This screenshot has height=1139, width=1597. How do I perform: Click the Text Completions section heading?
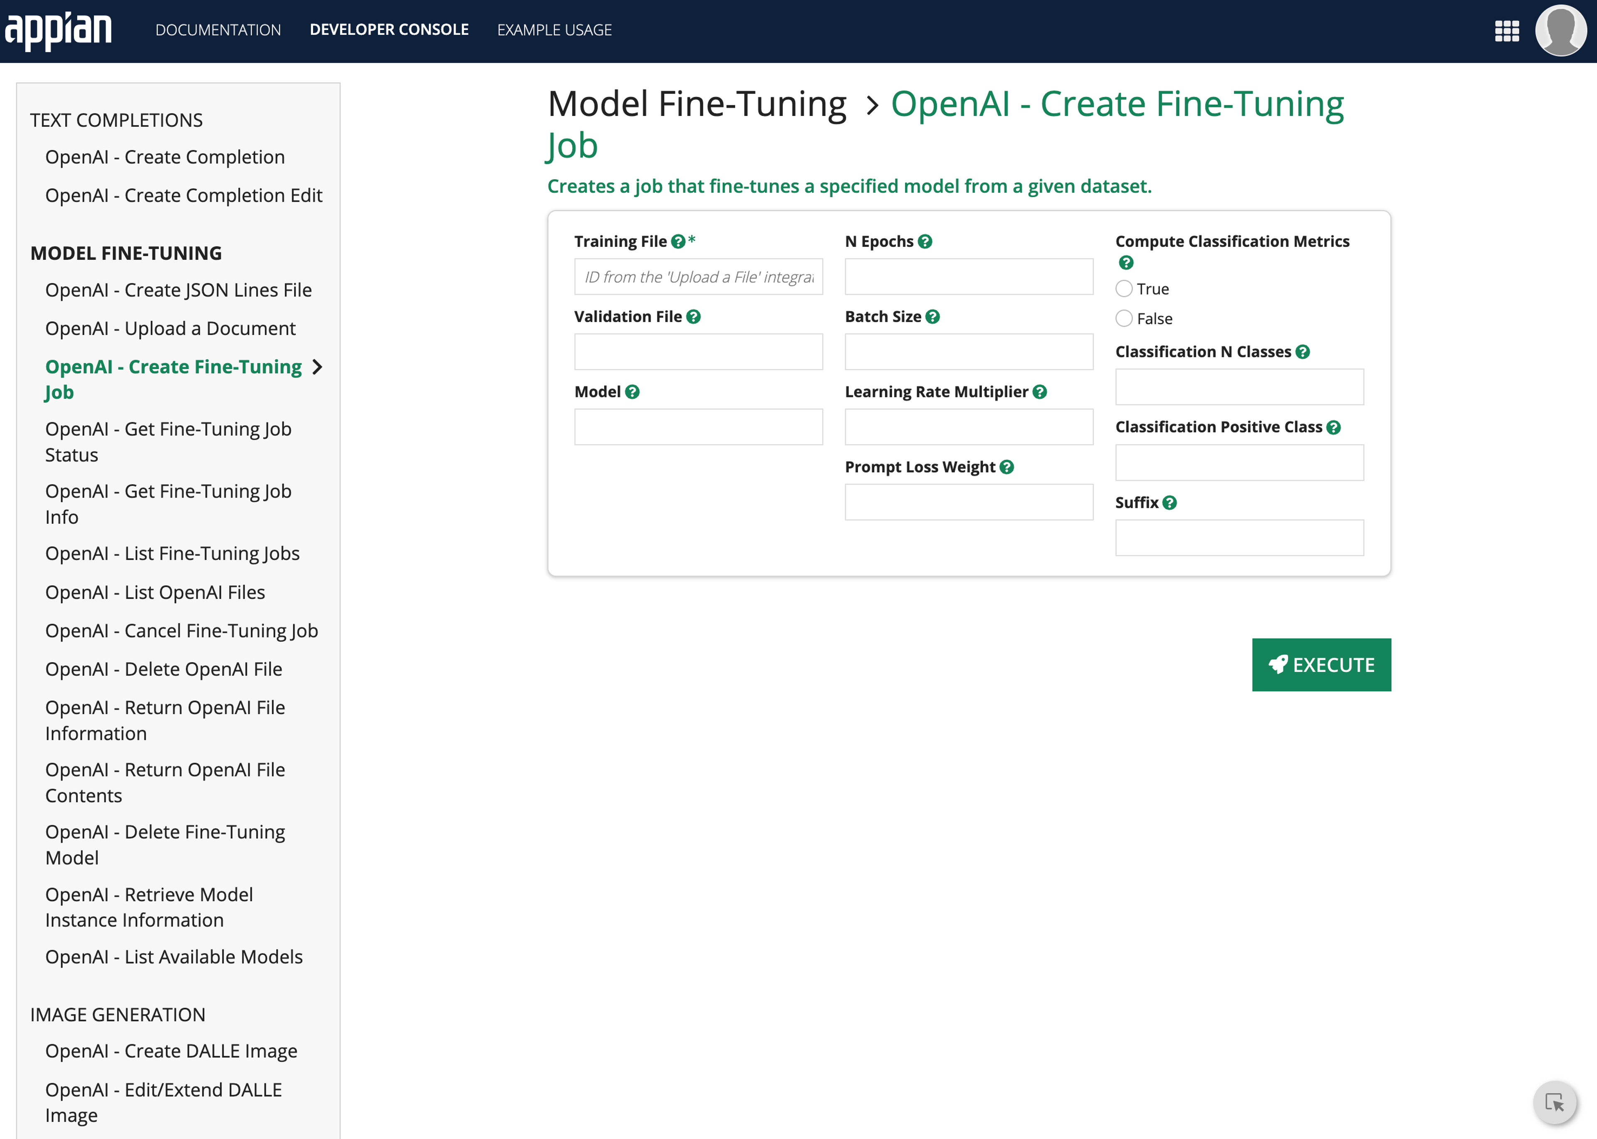pos(116,121)
